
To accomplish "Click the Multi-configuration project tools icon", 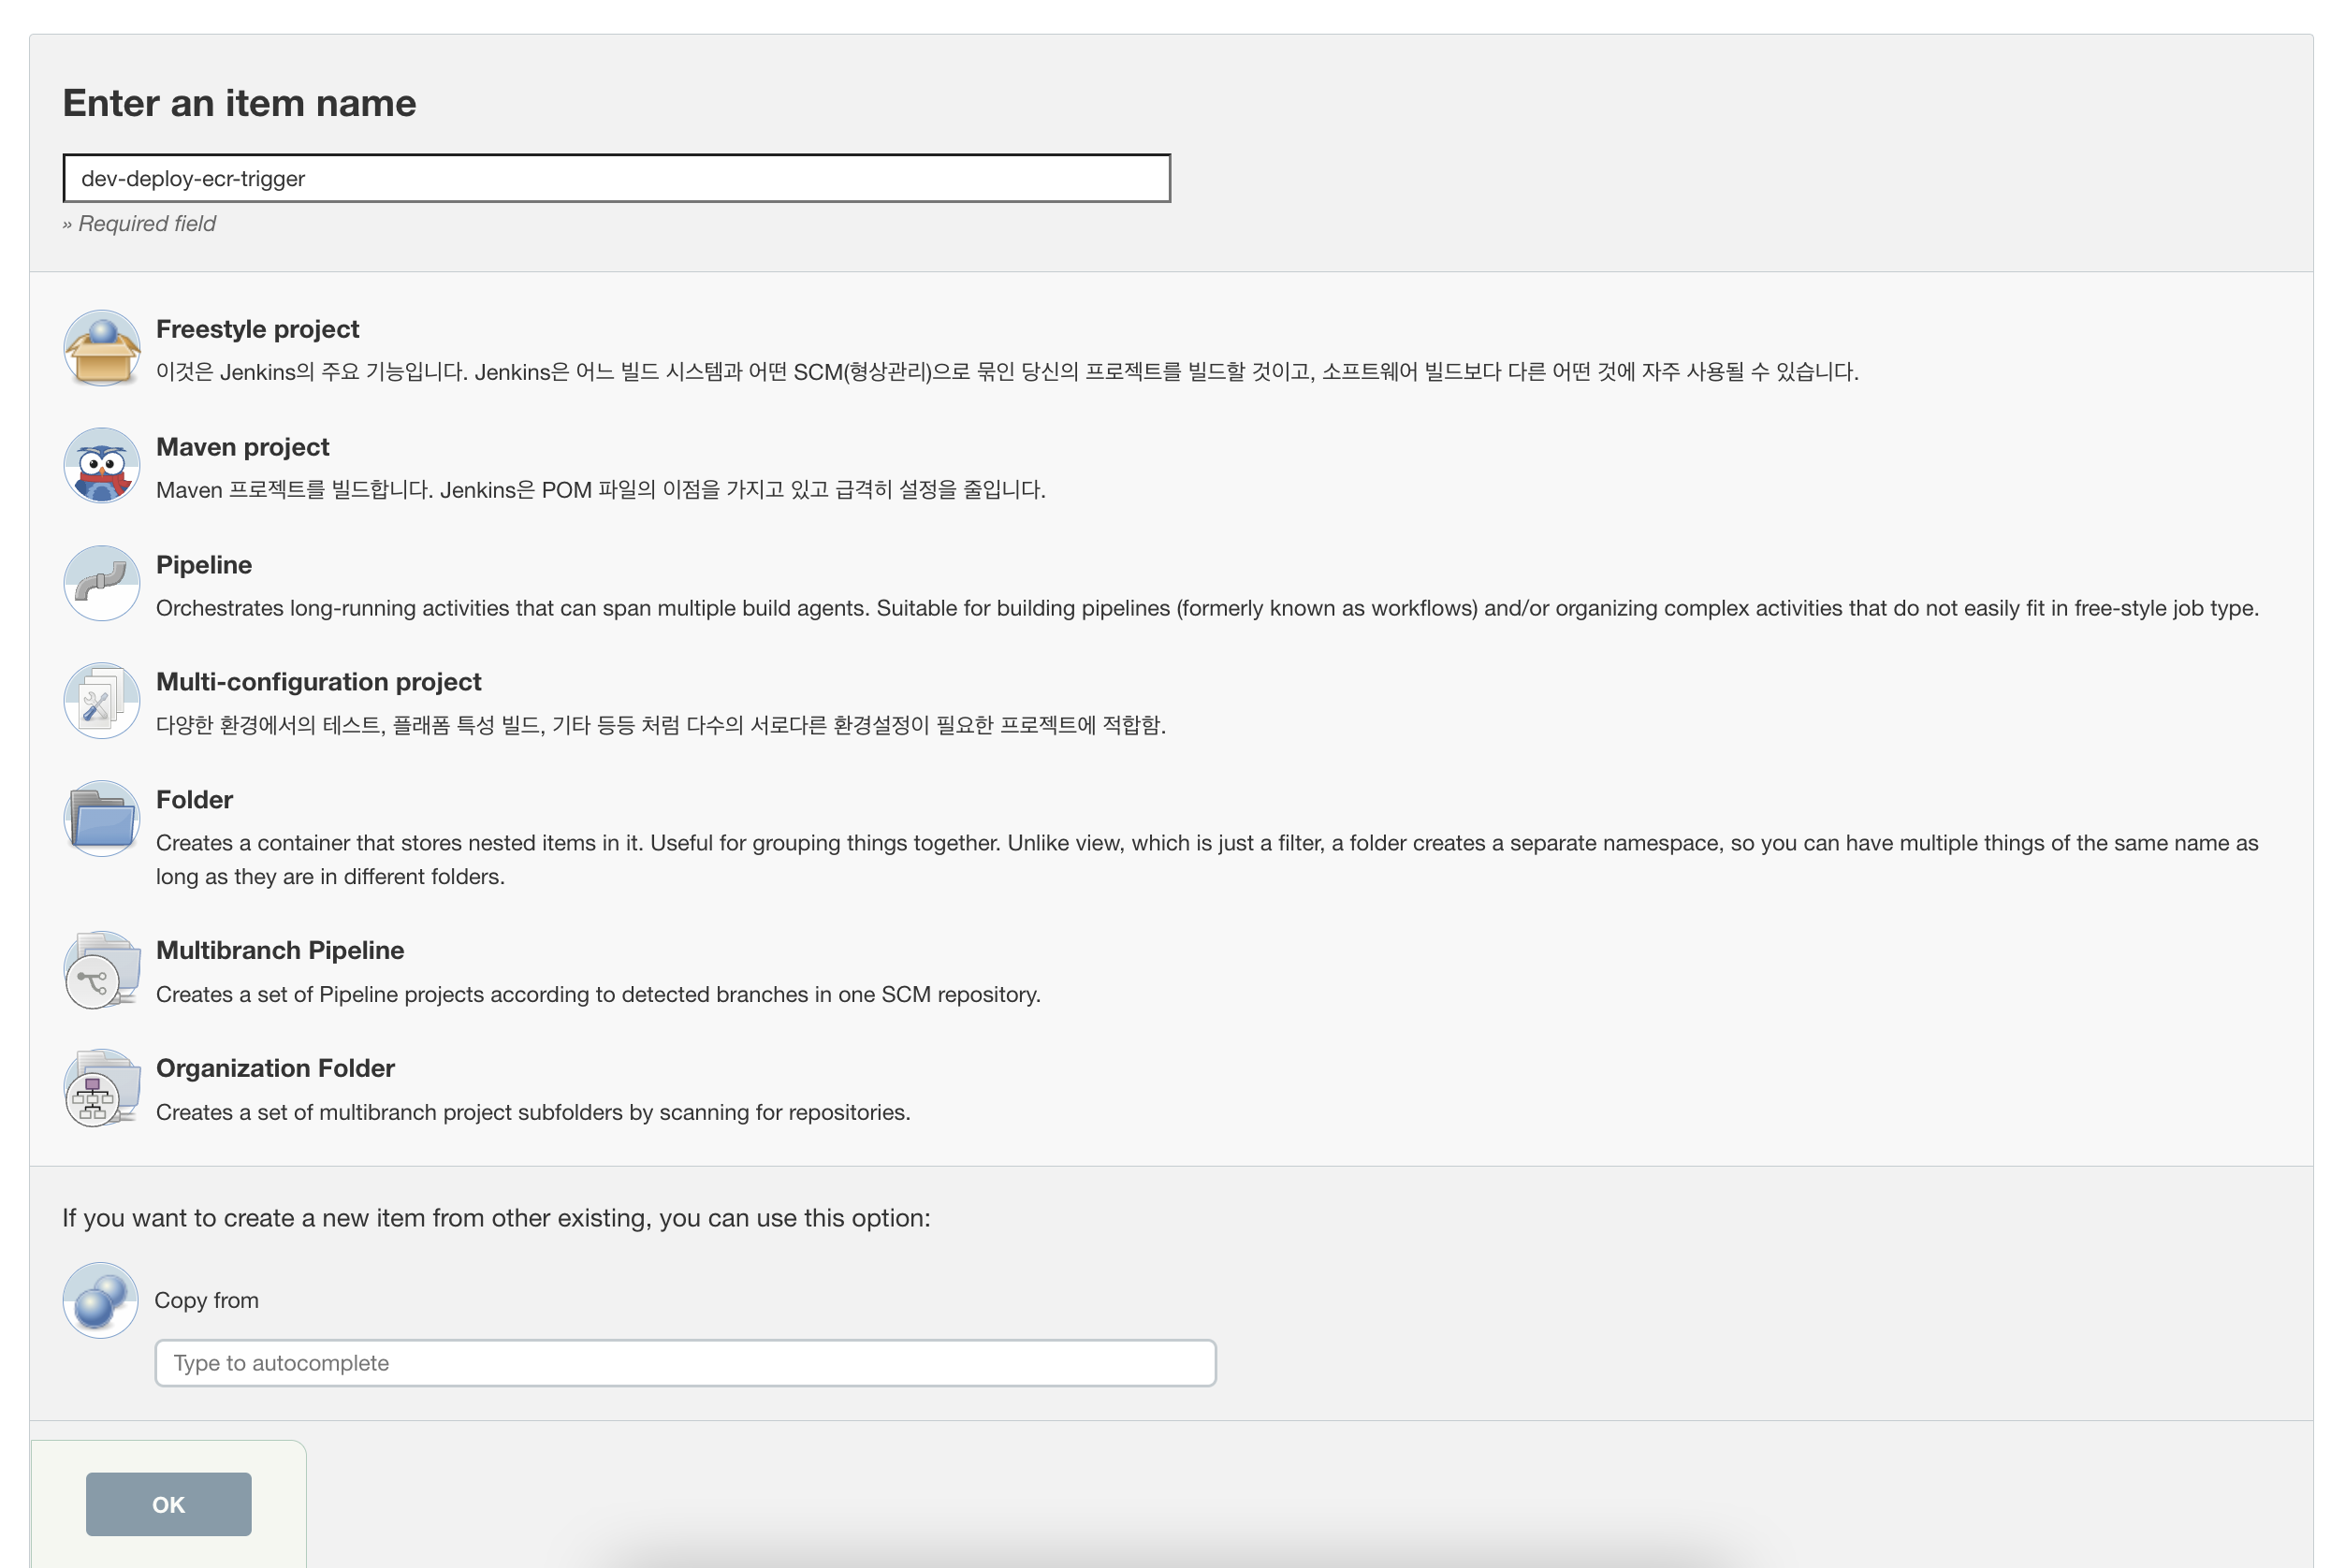I will point(101,701).
